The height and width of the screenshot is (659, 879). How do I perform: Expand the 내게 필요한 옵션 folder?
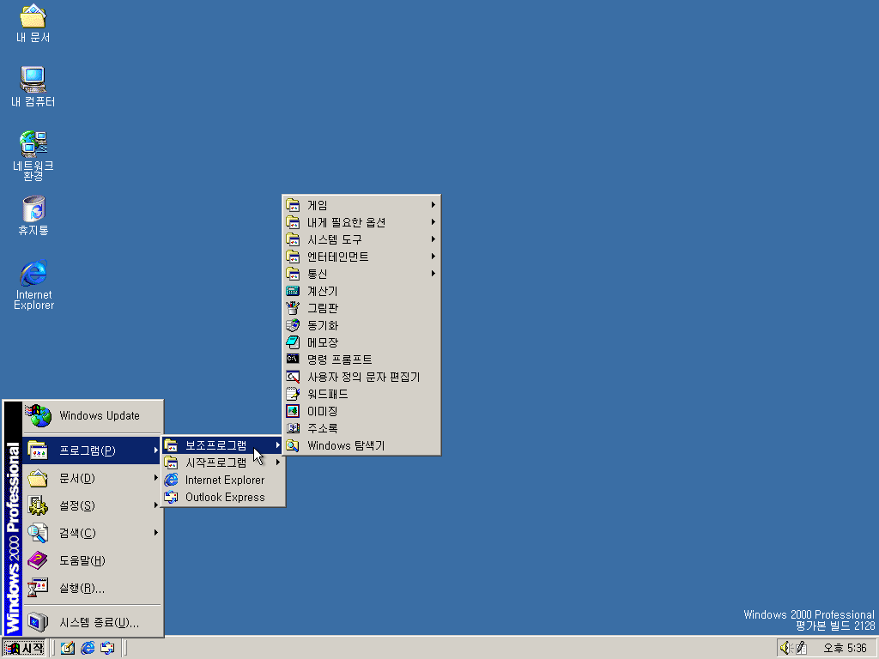pyautogui.click(x=361, y=222)
